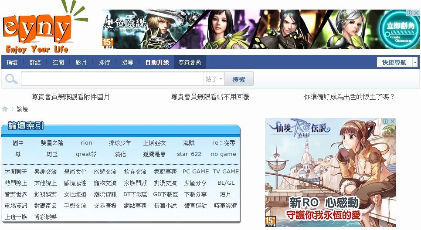Click the 尊貴會員無限觀看附件圖片 announcement link

click(71, 97)
